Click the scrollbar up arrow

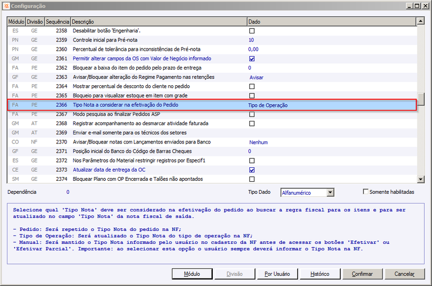[x=421, y=21]
